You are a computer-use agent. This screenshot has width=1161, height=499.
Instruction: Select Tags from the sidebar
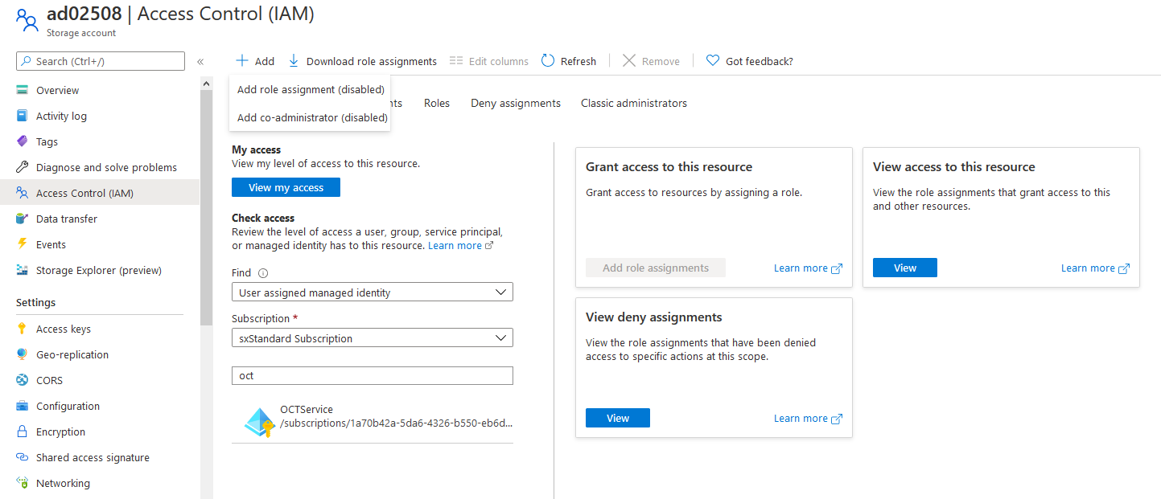(x=47, y=141)
